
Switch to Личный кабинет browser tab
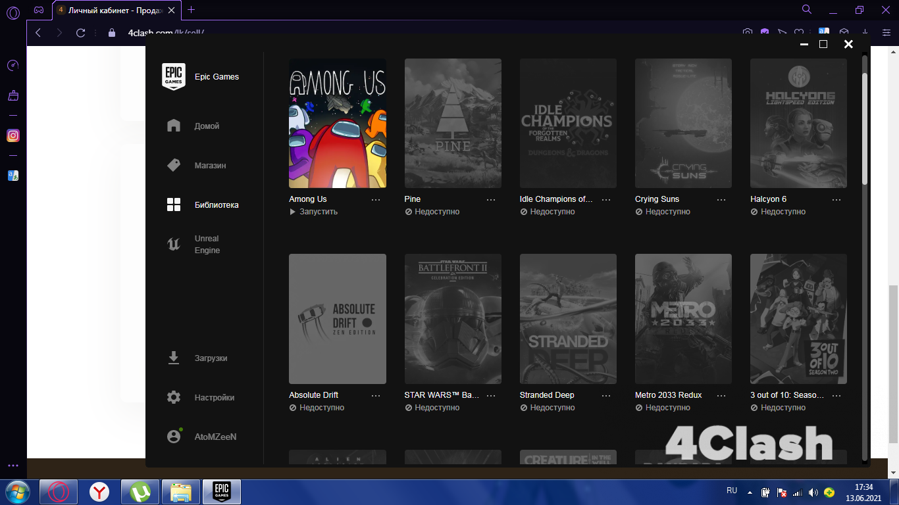116,10
